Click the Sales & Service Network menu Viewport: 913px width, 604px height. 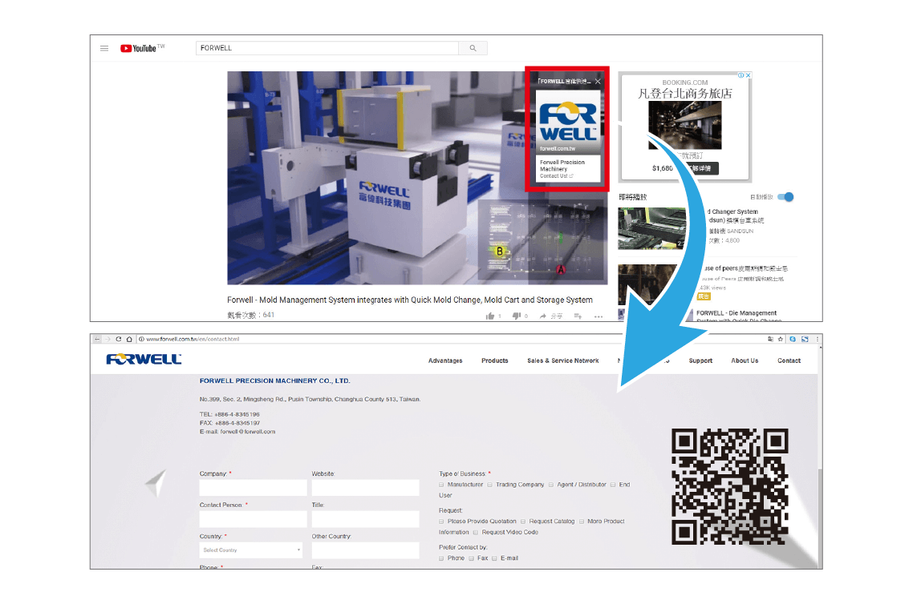[562, 360]
